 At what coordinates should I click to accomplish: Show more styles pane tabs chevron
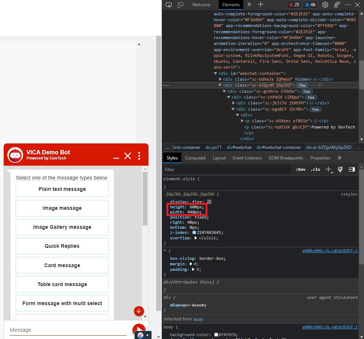(x=339, y=158)
